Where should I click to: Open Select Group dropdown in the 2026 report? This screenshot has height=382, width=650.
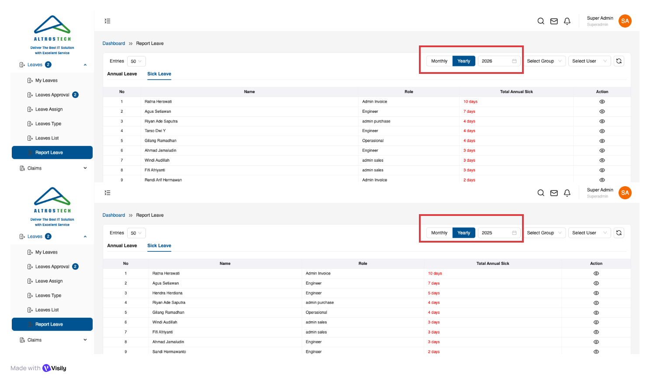[544, 61]
